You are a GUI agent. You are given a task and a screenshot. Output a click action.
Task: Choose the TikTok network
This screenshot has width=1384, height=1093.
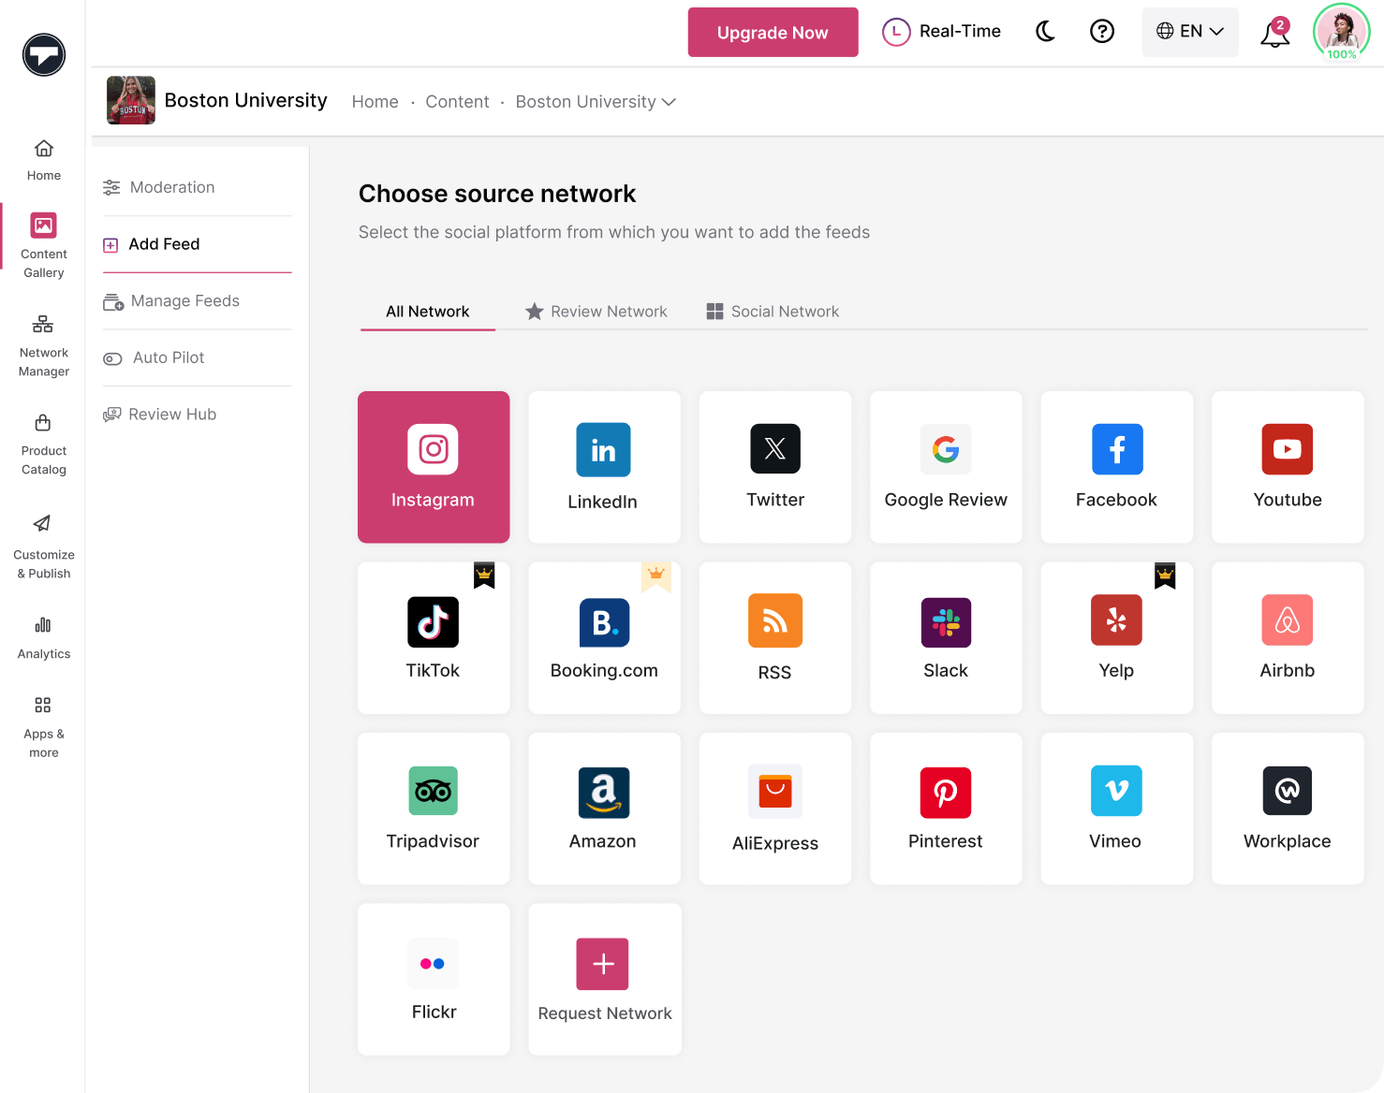click(x=434, y=638)
